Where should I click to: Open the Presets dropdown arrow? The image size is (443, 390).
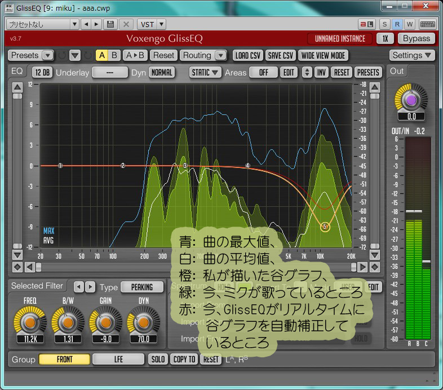click(48, 55)
